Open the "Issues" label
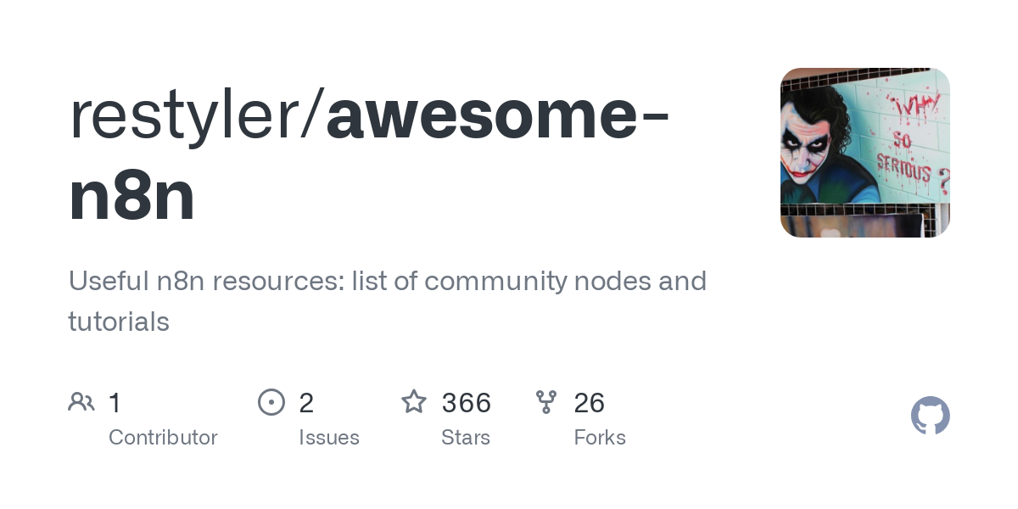1018x509 pixels. (x=329, y=438)
